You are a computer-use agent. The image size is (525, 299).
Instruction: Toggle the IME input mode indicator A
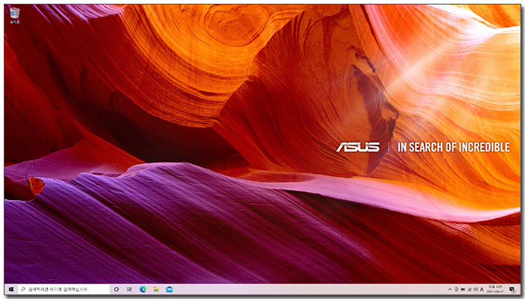point(481,290)
